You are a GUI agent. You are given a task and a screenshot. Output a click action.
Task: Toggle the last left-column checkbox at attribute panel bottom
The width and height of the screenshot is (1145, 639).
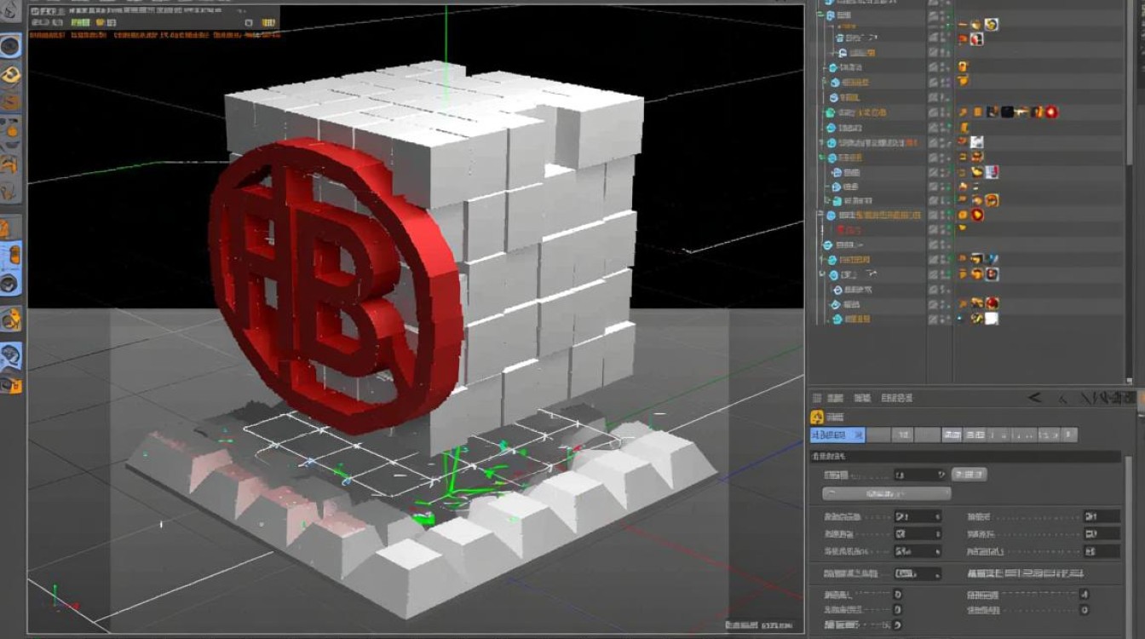point(897,625)
